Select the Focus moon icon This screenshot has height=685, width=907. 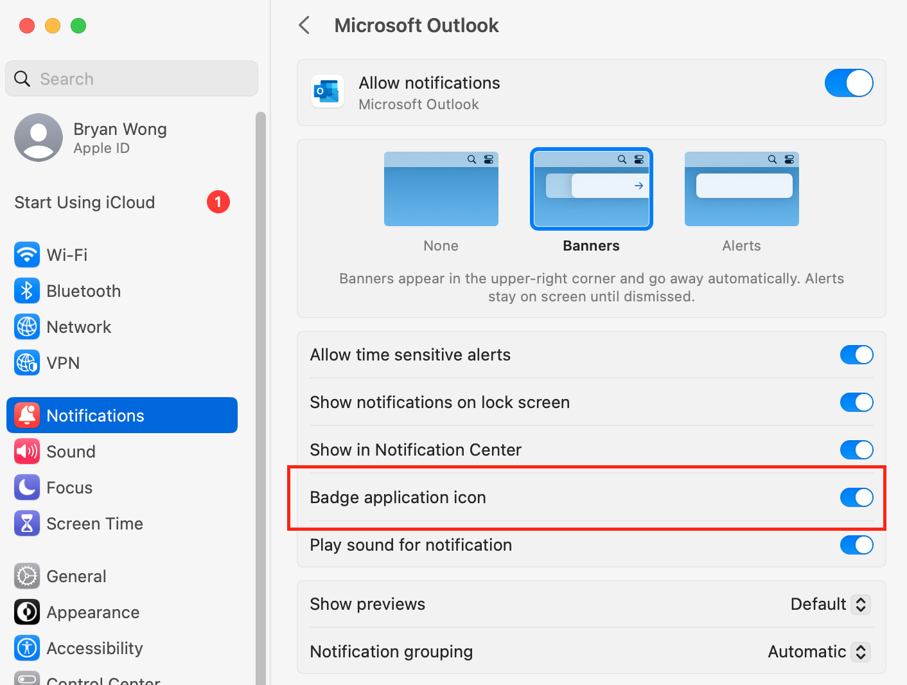click(x=26, y=488)
